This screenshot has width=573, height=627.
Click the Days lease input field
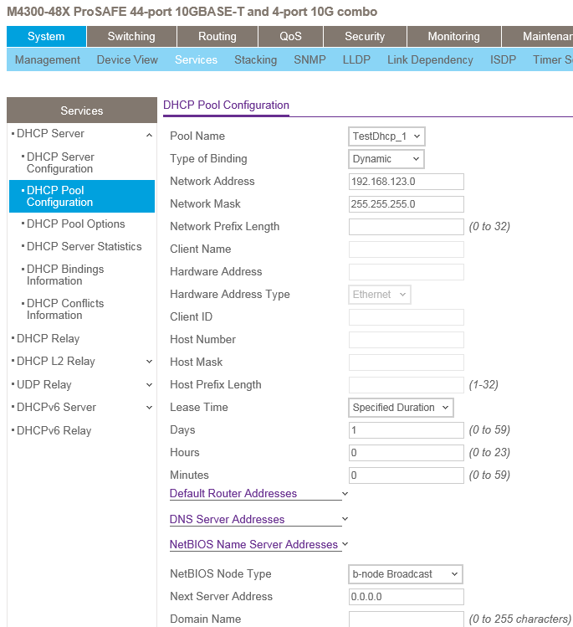[x=406, y=430]
